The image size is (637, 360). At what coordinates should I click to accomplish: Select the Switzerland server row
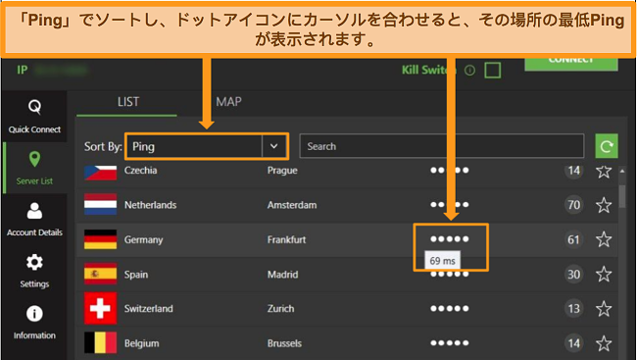(347, 309)
